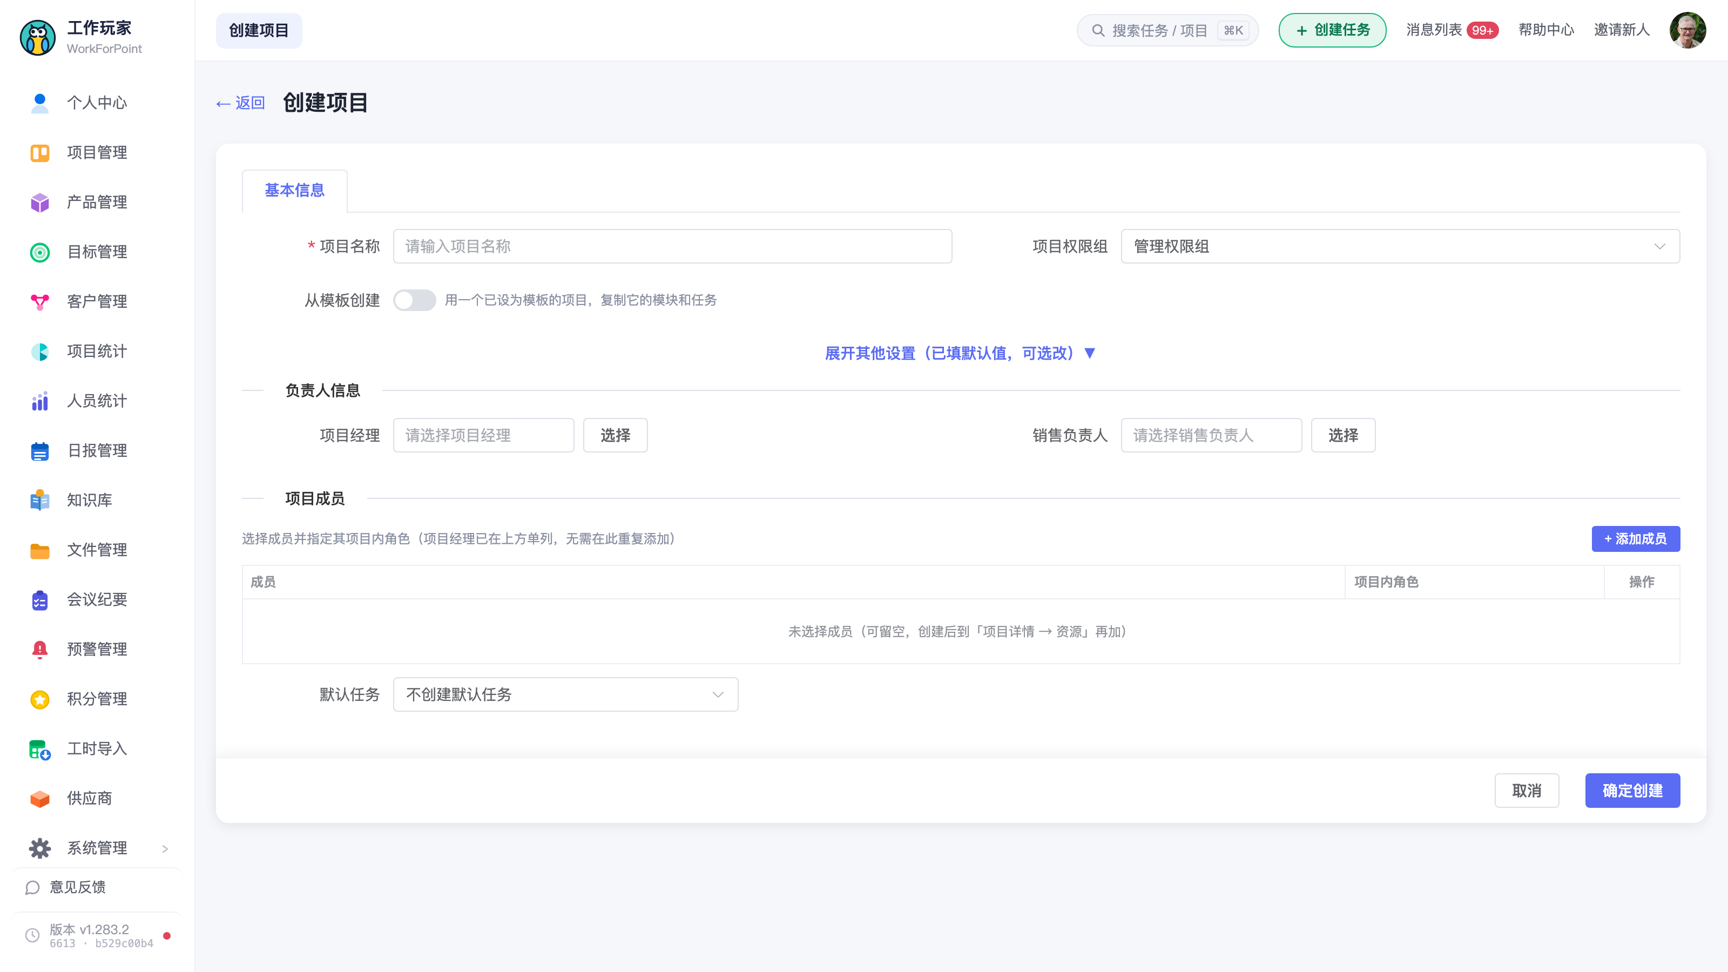Open 个人中心 icon in sidebar
1728x972 pixels.
click(39, 103)
